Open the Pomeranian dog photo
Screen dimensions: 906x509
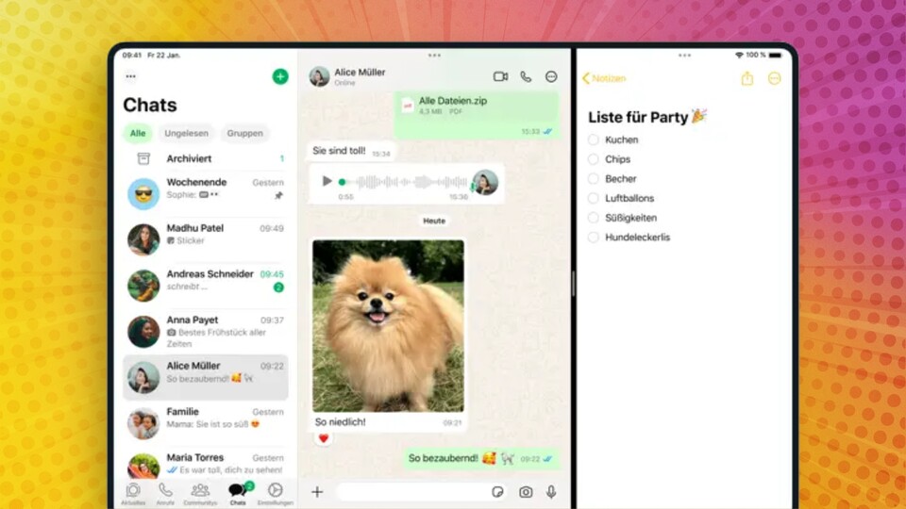click(388, 325)
